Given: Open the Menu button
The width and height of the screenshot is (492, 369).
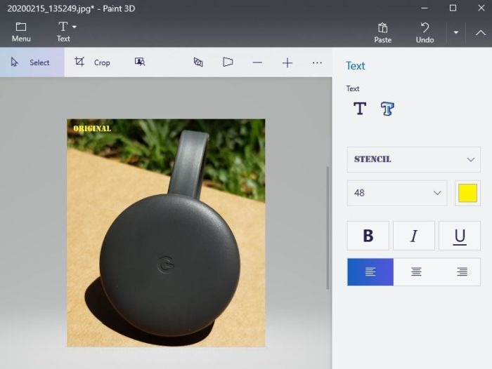Looking at the screenshot, I should (x=21, y=32).
